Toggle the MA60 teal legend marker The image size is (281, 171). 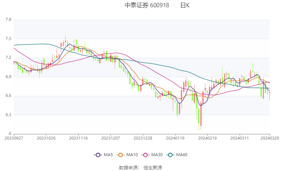point(171,155)
